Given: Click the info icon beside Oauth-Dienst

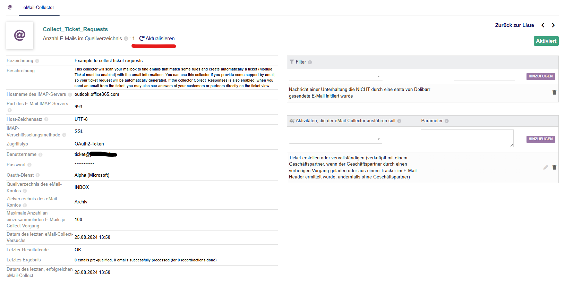Looking at the screenshot, I should (x=38, y=175).
